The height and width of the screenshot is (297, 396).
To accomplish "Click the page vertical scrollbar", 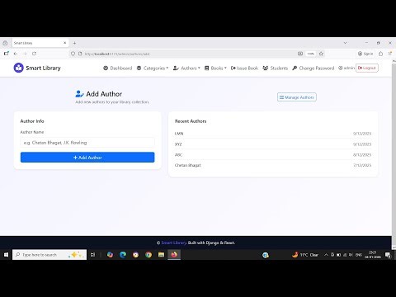I will pos(394,154).
